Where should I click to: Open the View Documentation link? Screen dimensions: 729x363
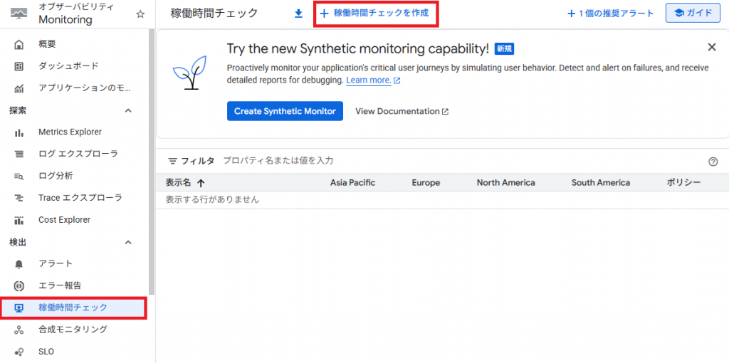click(x=402, y=111)
